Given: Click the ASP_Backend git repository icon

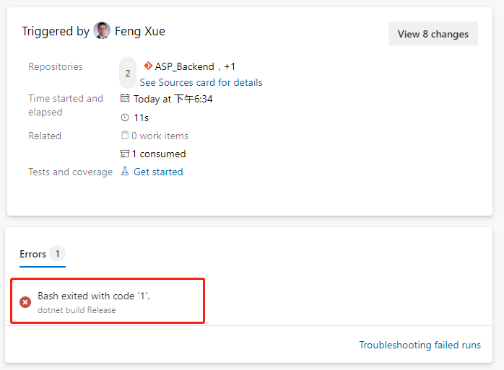Looking at the screenshot, I should [x=148, y=66].
